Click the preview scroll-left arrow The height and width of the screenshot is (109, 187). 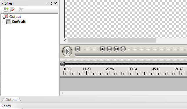click(x=65, y=41)
